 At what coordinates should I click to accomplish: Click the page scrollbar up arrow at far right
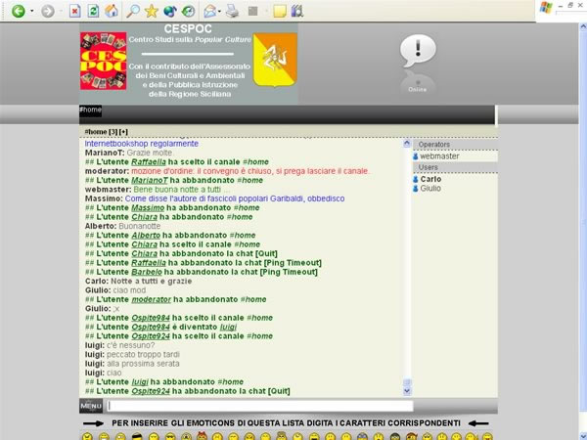coord(583,26)
